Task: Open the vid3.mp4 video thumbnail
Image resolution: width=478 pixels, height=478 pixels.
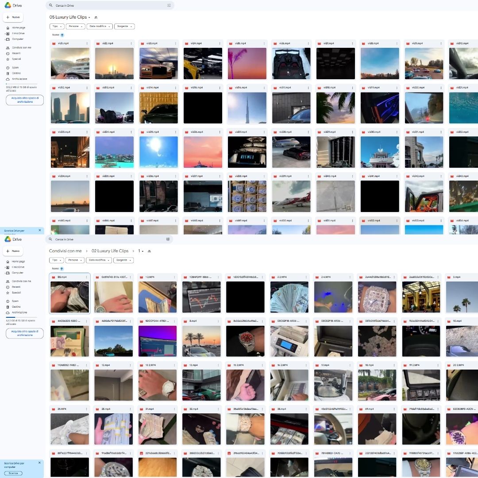Action: [x=158, y=63]
